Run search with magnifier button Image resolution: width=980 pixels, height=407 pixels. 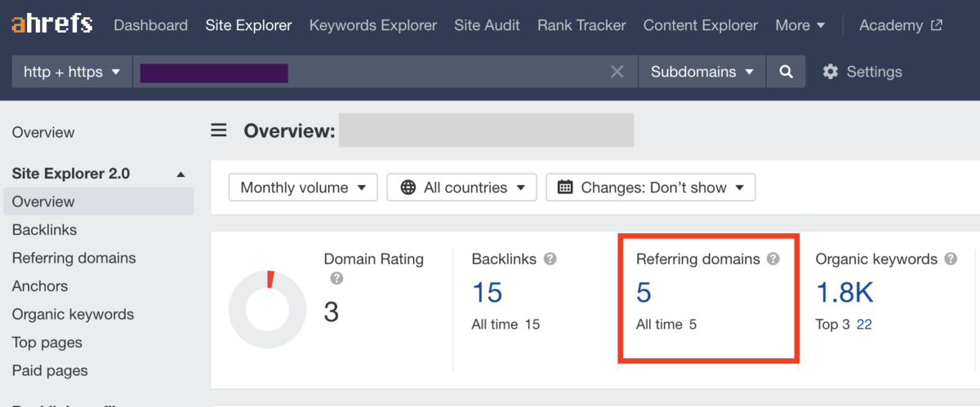[x=786, y=72]
